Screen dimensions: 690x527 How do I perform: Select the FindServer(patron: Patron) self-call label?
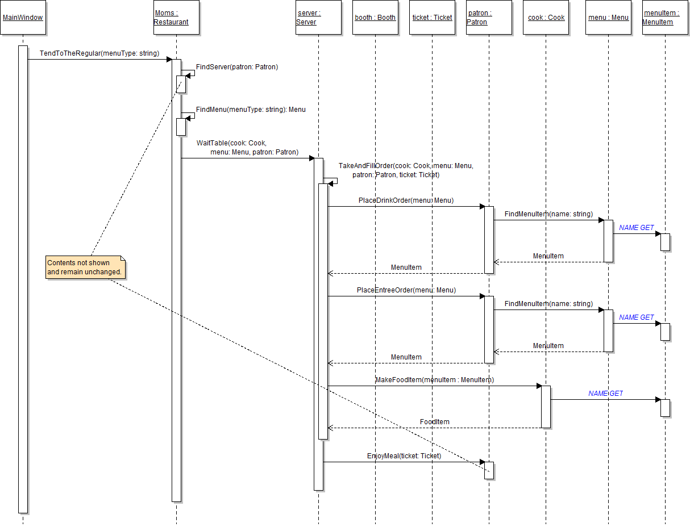pyautogui.click(x=237, y=67)
